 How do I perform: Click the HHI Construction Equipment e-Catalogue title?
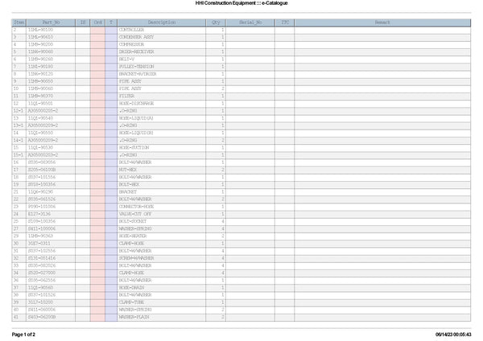(x=242, y=4)
